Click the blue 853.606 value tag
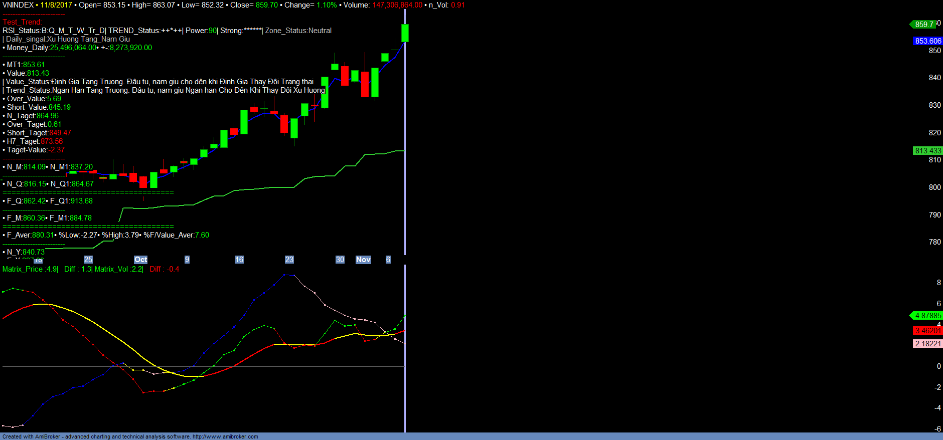The height and width of the screenshot is (440, 943). pos(927,41)
